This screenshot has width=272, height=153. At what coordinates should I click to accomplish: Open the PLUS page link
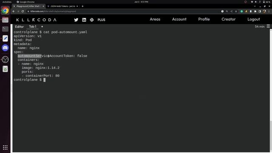pyautogui.click(x=101, y=20)
